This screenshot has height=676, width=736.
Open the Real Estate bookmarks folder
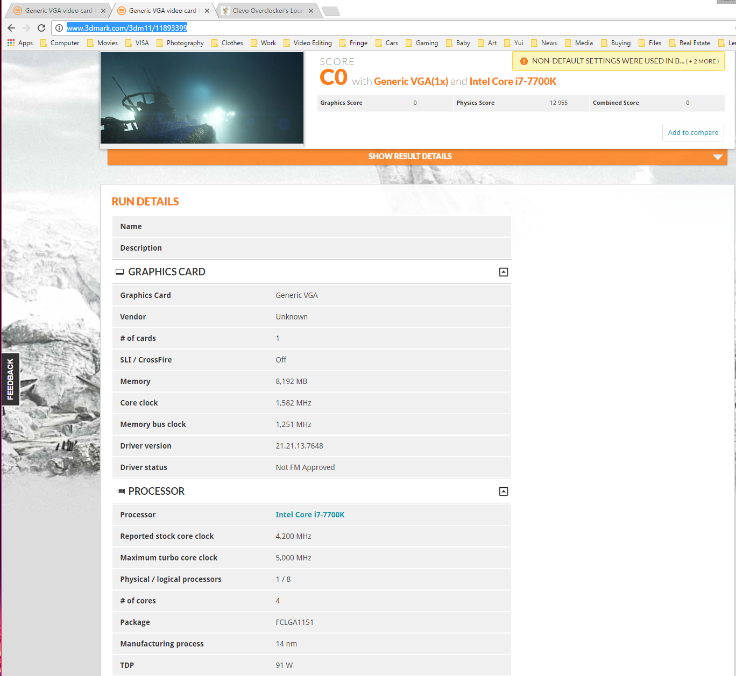pyautogui.click(x=690, y=43)
